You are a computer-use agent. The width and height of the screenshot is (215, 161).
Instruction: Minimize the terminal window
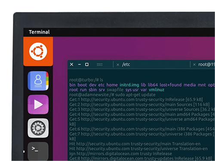(80, 64)
